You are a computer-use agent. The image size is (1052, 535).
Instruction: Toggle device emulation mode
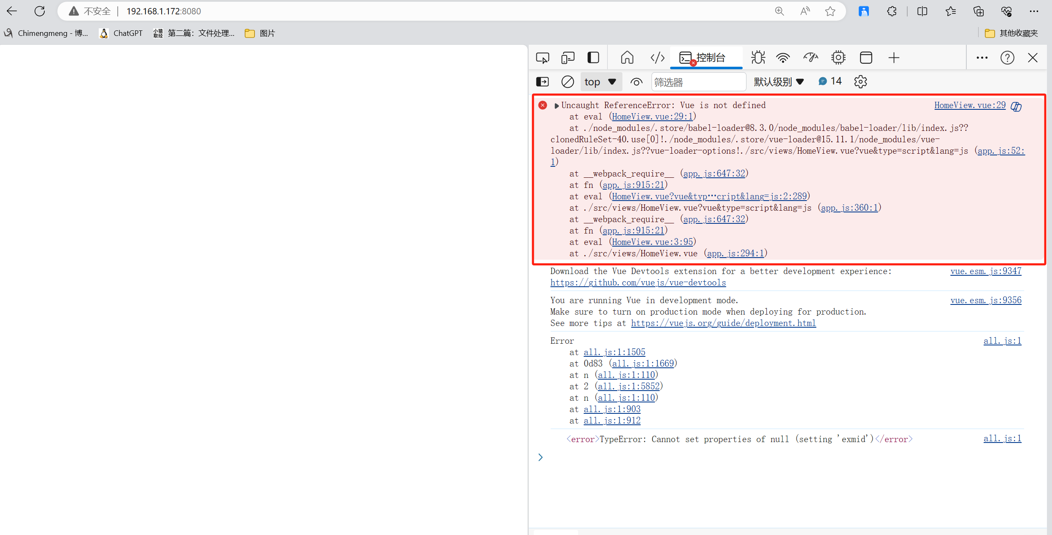point(568,57)
